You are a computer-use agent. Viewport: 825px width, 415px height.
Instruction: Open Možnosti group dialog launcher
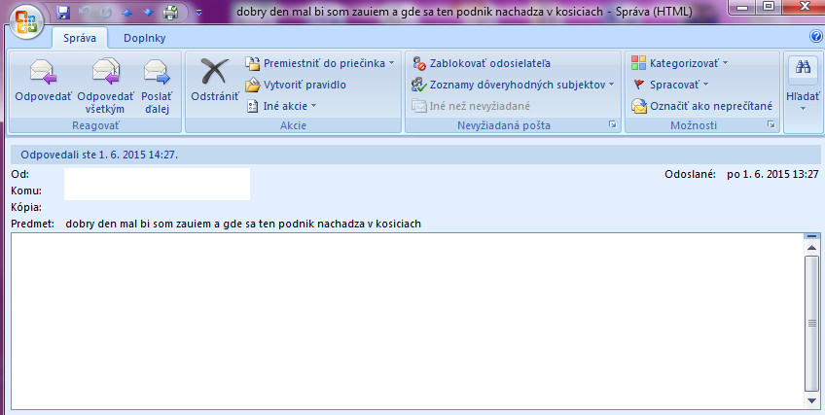tap(771, 125)
